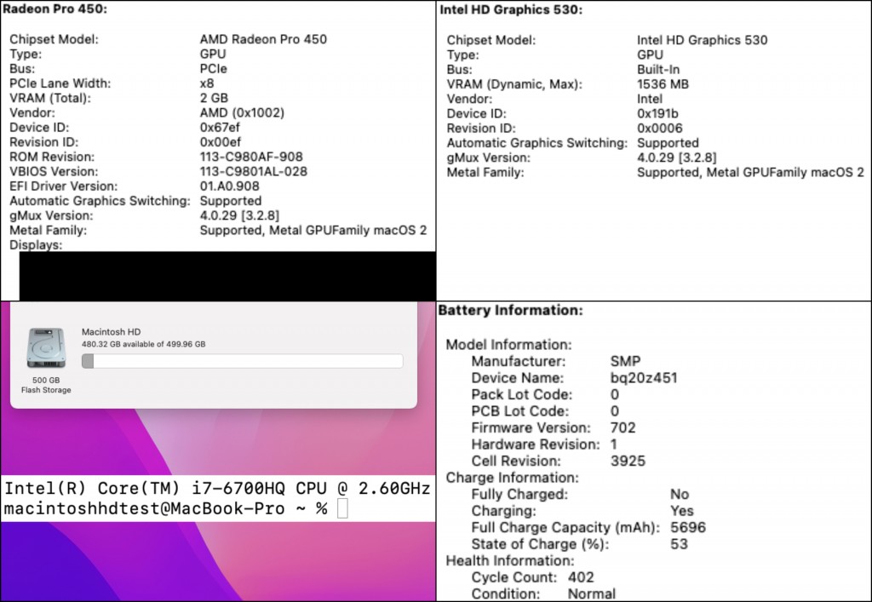Click the Macintosh HD storage usage bar
Viewport: 872px width, 602px height.
[x=243, y=361]
